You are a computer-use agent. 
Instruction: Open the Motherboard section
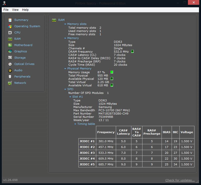pos(23,45)
